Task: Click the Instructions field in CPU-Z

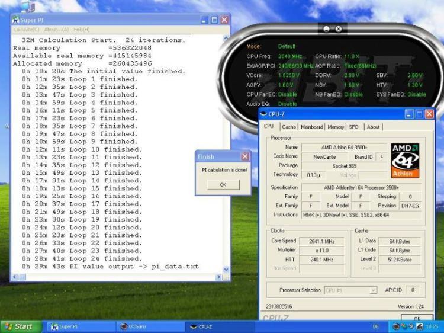Action: tap(361, 215)
